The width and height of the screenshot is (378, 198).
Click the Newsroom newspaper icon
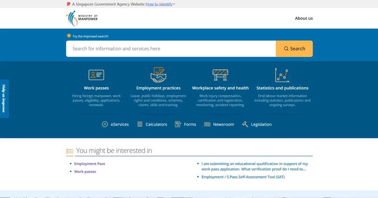click(207, 124)
